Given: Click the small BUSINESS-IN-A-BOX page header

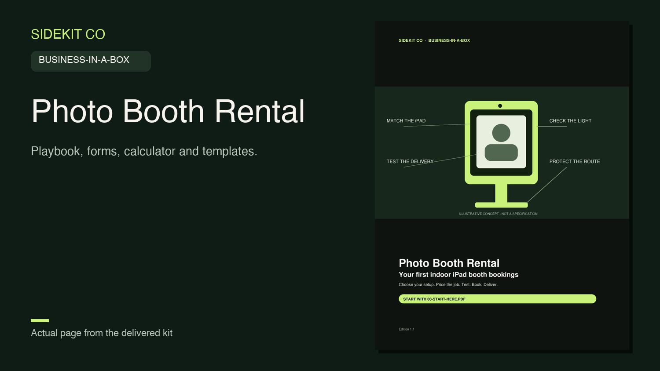Looking at the screenshot, I should pos(449,40).
